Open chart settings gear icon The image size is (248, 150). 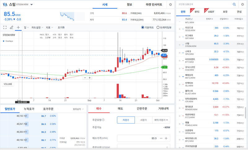(170, 5)
